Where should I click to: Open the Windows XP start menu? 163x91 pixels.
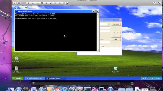click(x=18, y=79)
